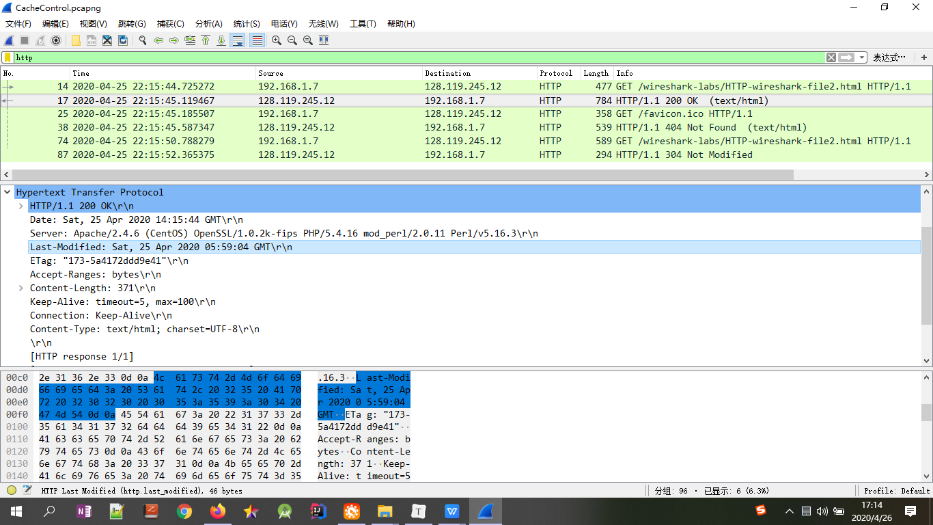
Task: Open the 文件(F) menu
Action: pyautogui.click(x=18, y=23)
